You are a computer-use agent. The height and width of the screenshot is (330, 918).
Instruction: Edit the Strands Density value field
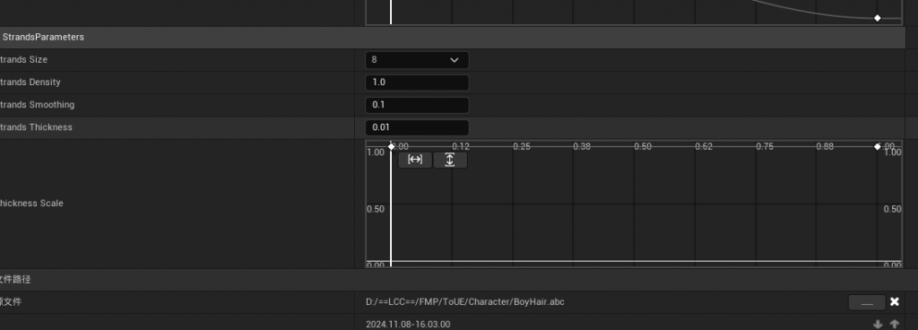[417, 82]
